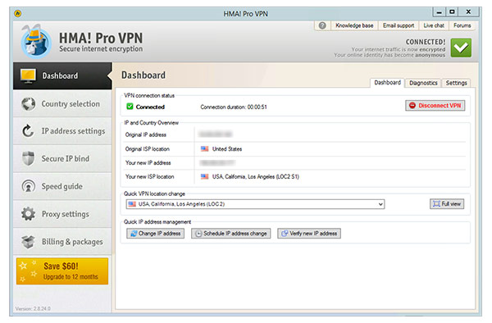Click Schedule IP address change button
This screenshot has width=492, height=323.
[231, 234]
